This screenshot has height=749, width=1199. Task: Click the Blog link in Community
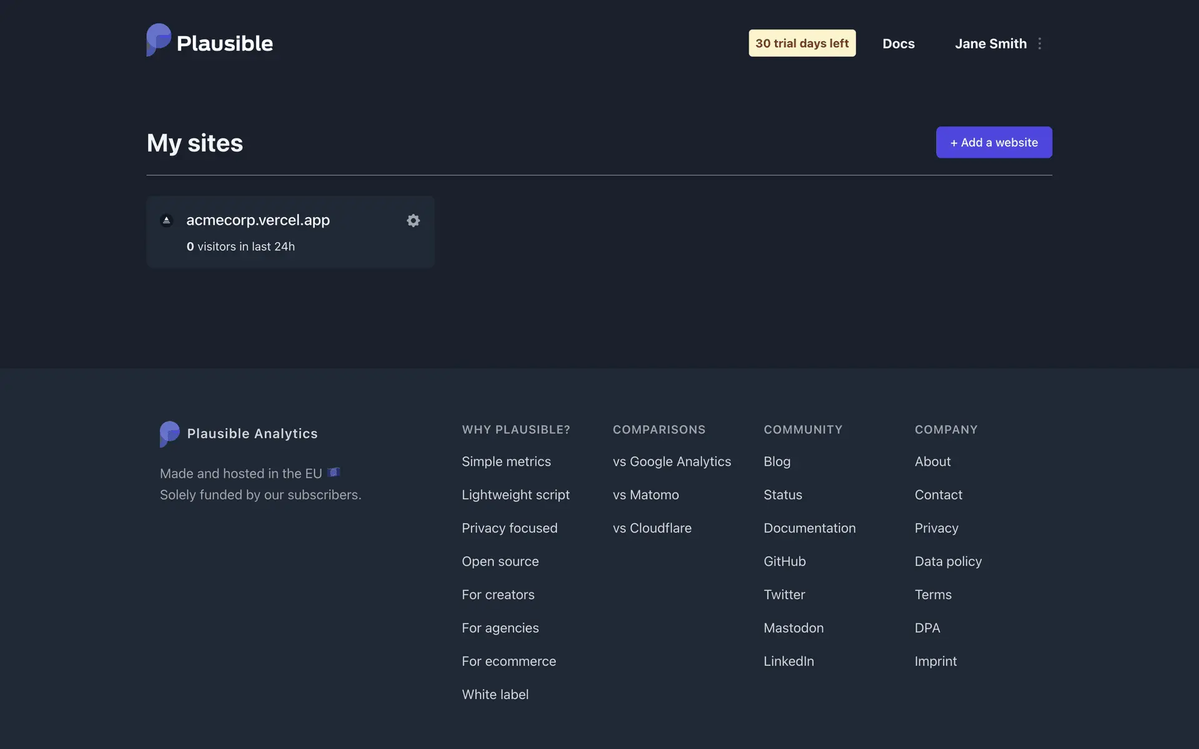(777, 461)
